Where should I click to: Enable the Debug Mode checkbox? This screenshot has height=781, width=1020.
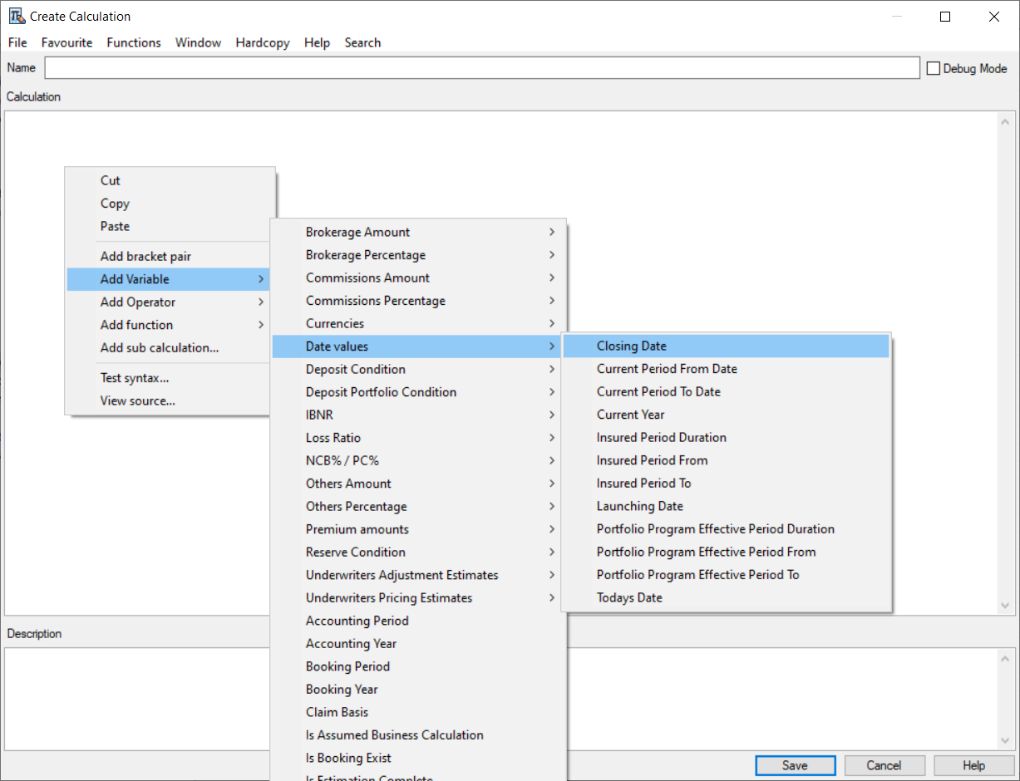(x=934, y=68)
